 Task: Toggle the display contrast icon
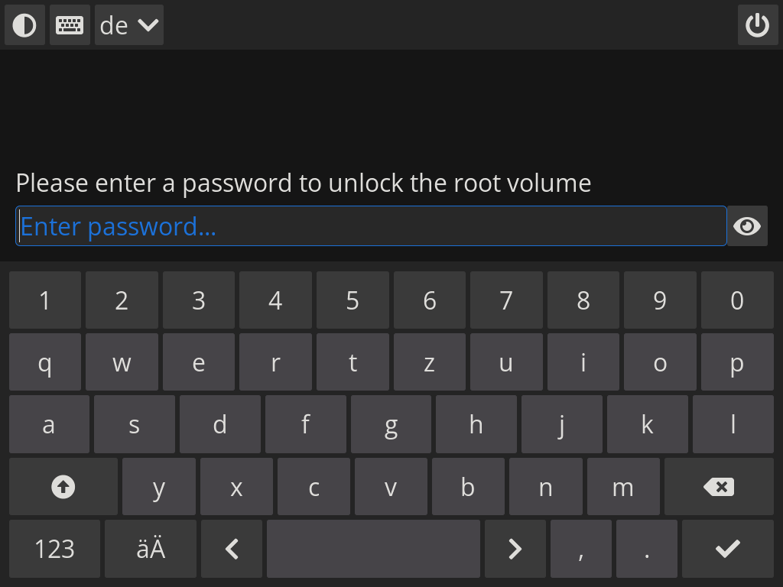(24, 25)
